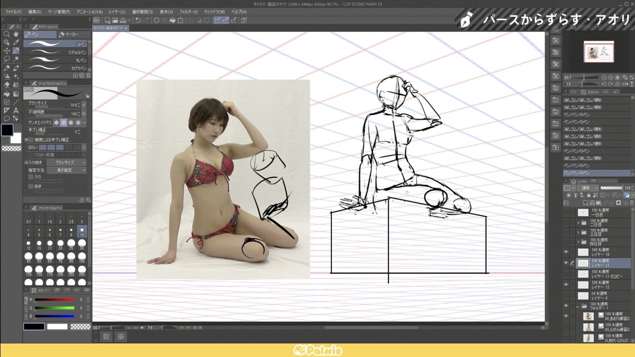
Task: Click the Redo arrow in the command bar
Action: point(147,20)
